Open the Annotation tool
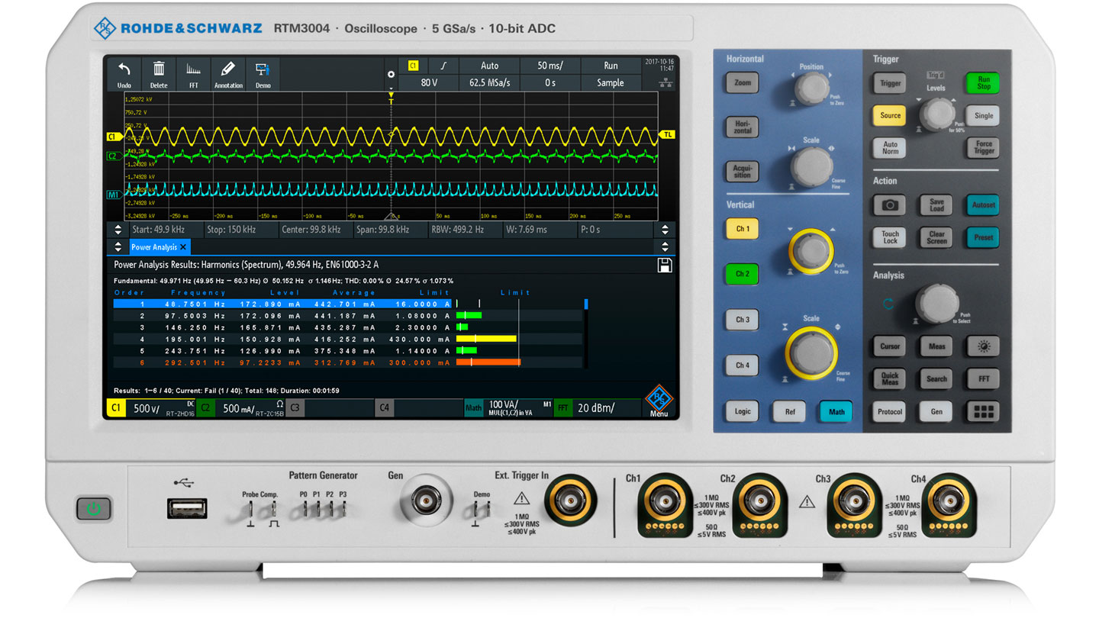 click(x=228, y=73)
